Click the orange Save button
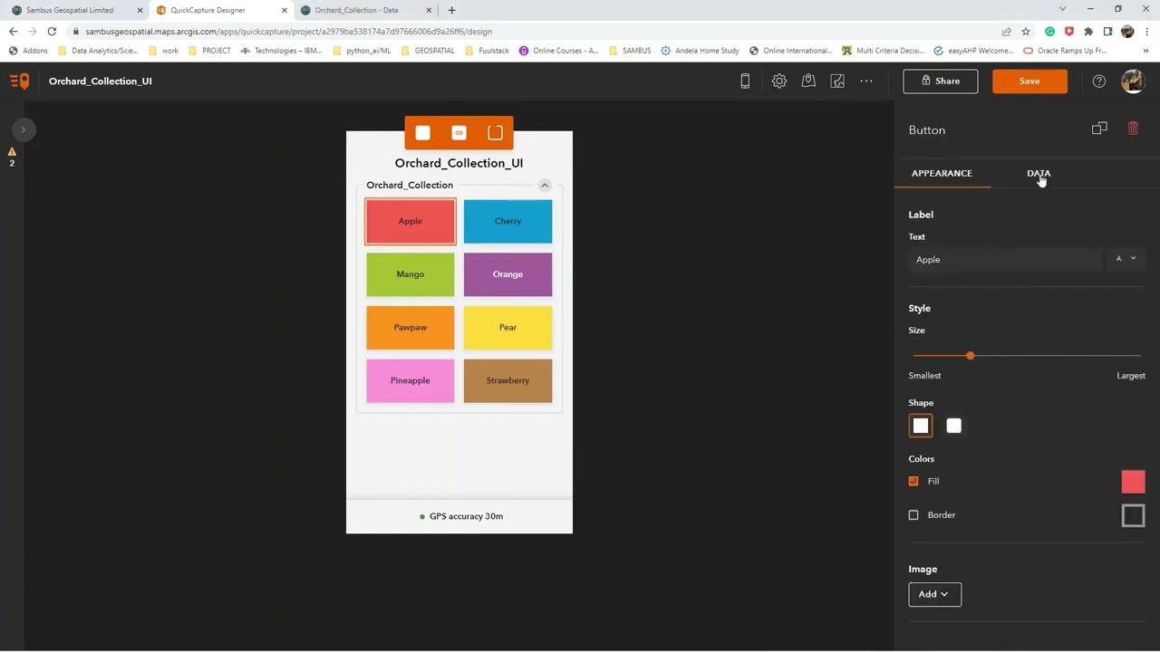 click(1029, 81)
